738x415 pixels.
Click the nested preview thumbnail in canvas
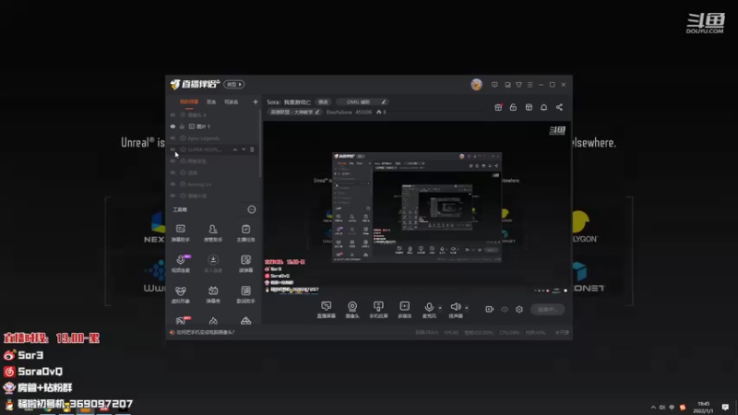point(417,207)
